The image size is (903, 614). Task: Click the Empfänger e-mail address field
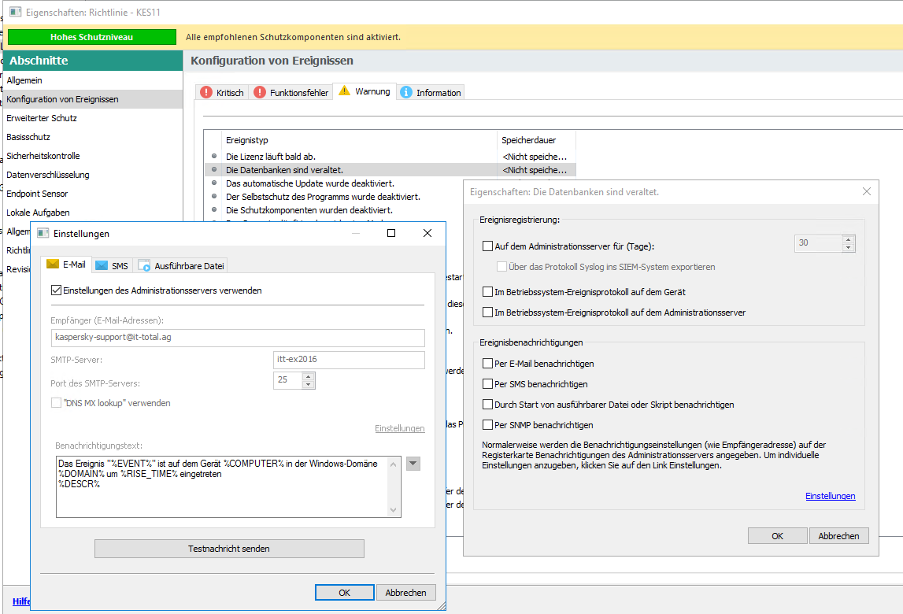pos(237,338)
